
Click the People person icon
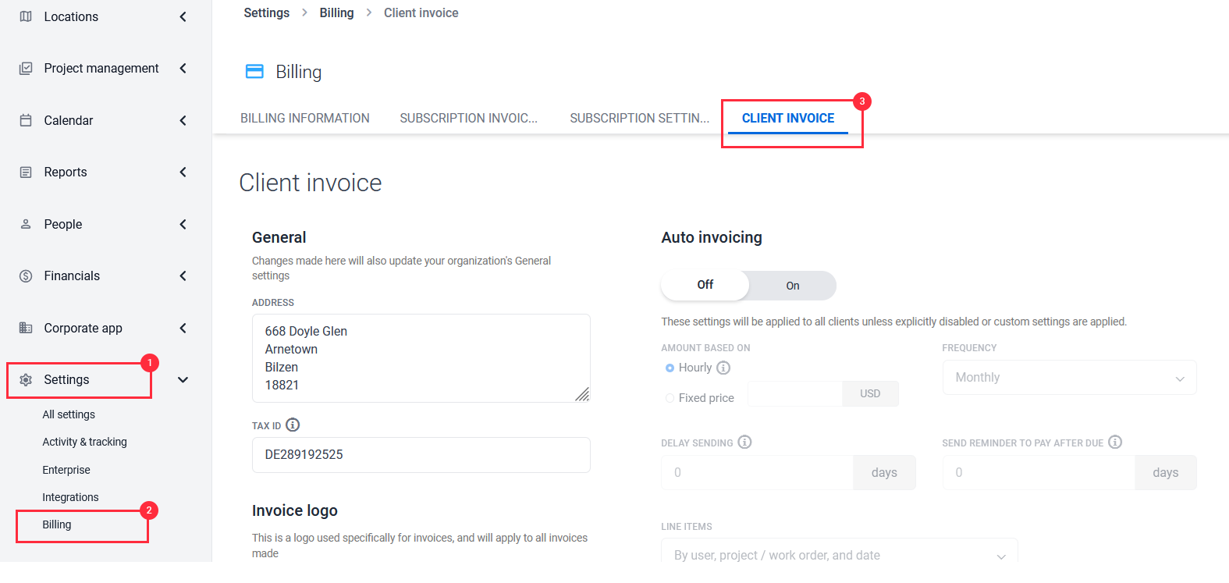pyautogui.click(x=26, y=224)
